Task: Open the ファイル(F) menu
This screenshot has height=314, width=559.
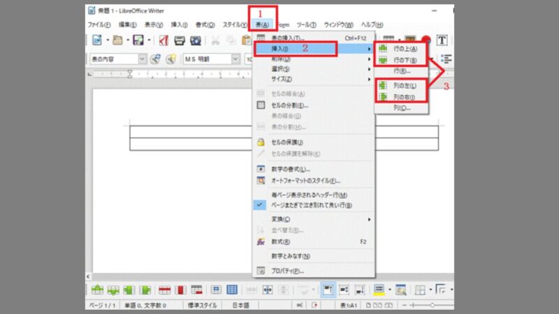Action: [x=99, y=24]
